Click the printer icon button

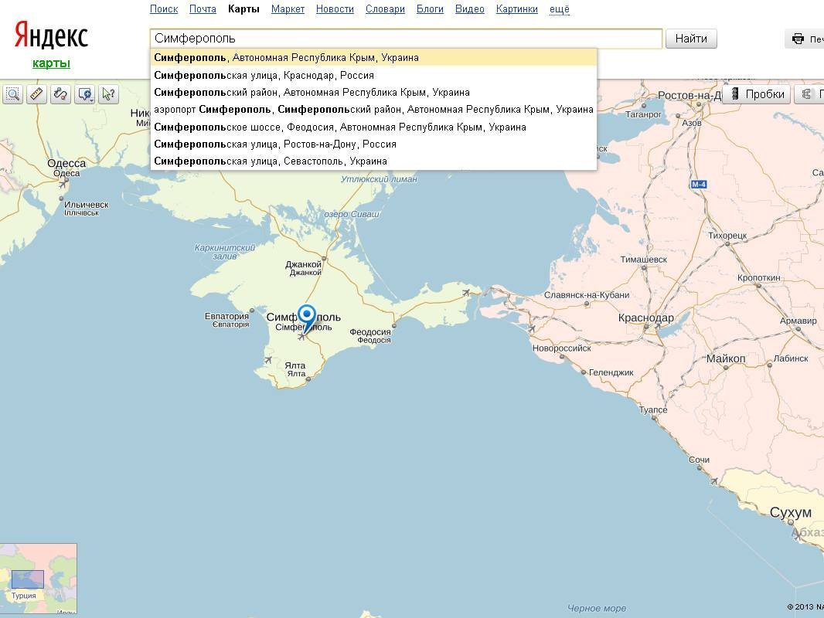pos(798,39)
